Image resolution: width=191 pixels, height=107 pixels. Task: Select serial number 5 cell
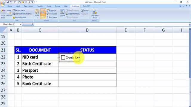coord(18,84)
